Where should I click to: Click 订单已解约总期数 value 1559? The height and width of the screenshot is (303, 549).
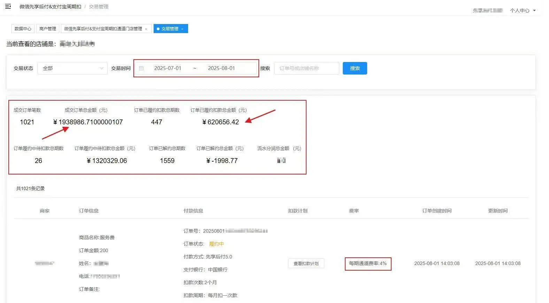pos(167,161)
